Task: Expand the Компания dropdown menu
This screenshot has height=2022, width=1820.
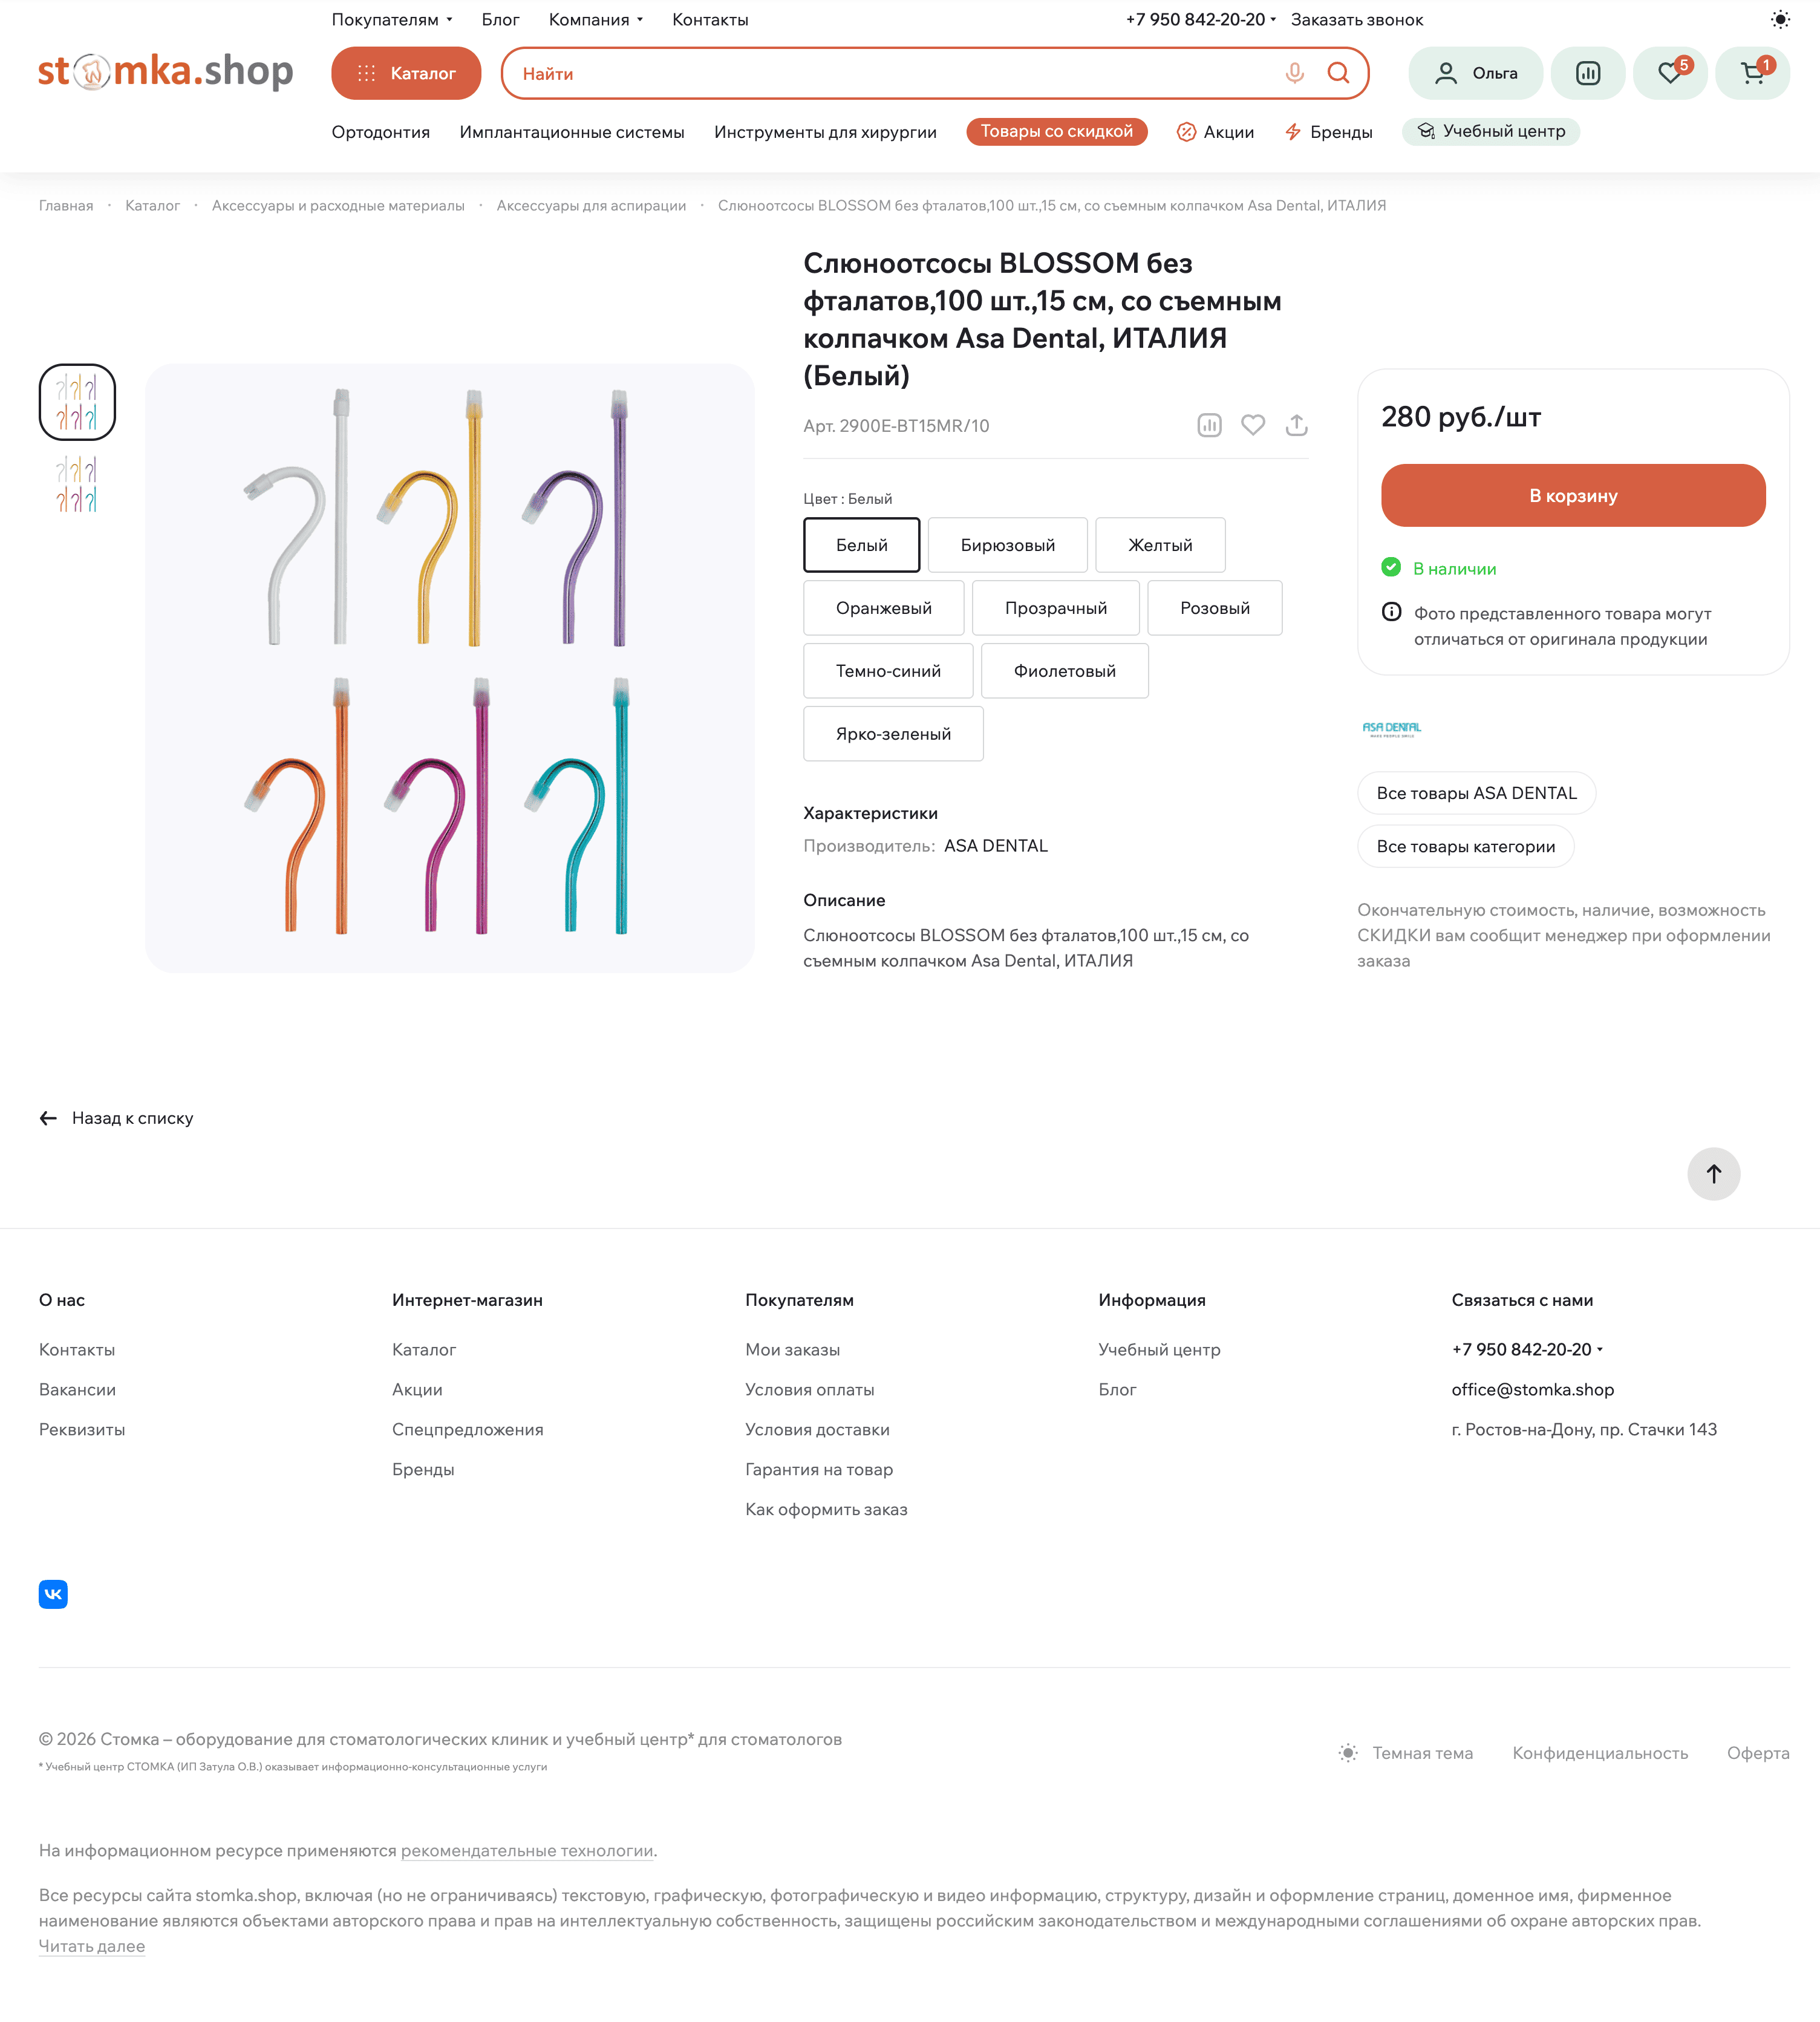Action: tap(596, 19)
